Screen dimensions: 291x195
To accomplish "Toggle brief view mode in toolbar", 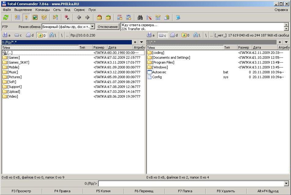I will [x=17, y=17].
